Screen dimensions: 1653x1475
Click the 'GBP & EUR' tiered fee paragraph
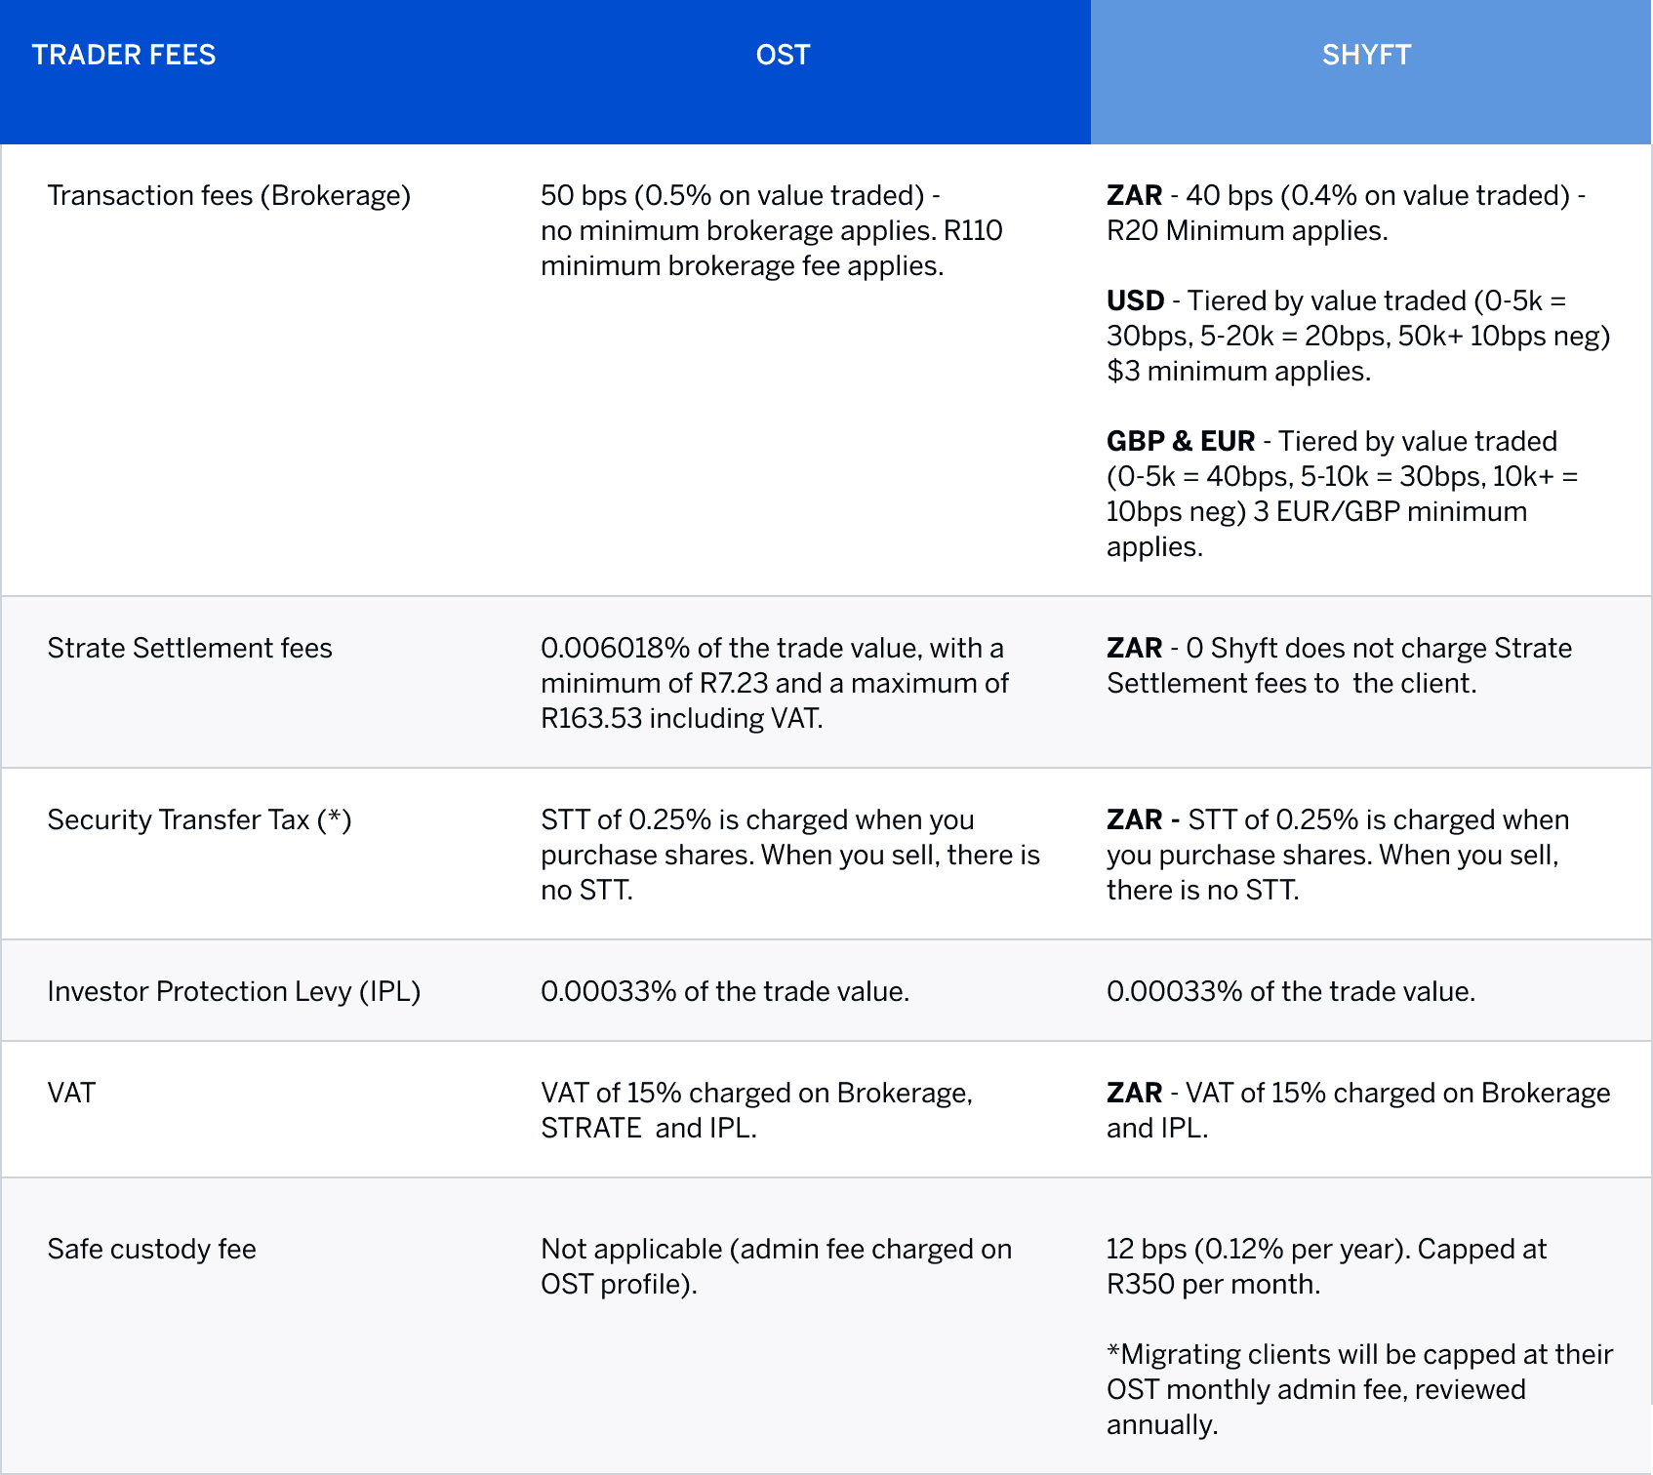[x=1343, y=494]
